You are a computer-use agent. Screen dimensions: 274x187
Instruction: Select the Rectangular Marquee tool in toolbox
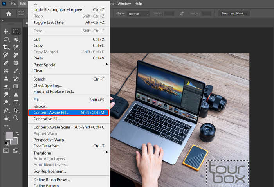[16, 31]
